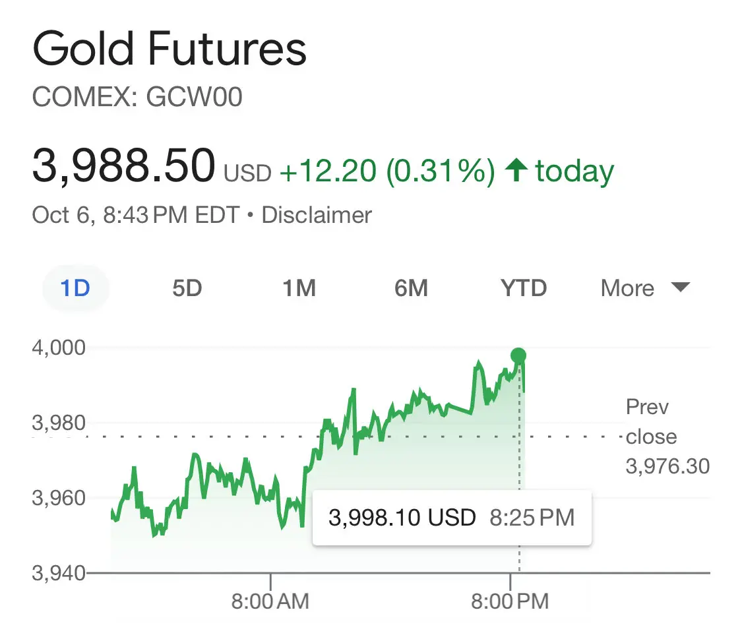Click the +12.20 (0.31%) change text
This screenshot has width=742, height=641.
[x=387, y=171]
